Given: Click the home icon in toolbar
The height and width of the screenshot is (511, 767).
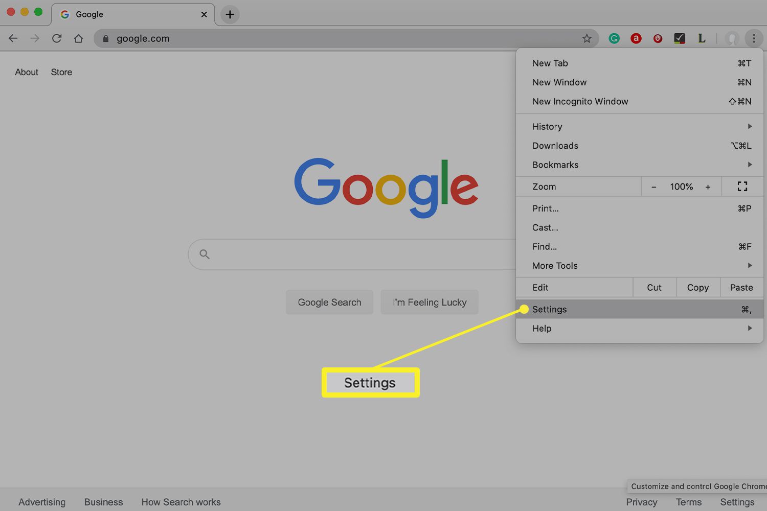Looking at the screenshot, I should 78,38.
